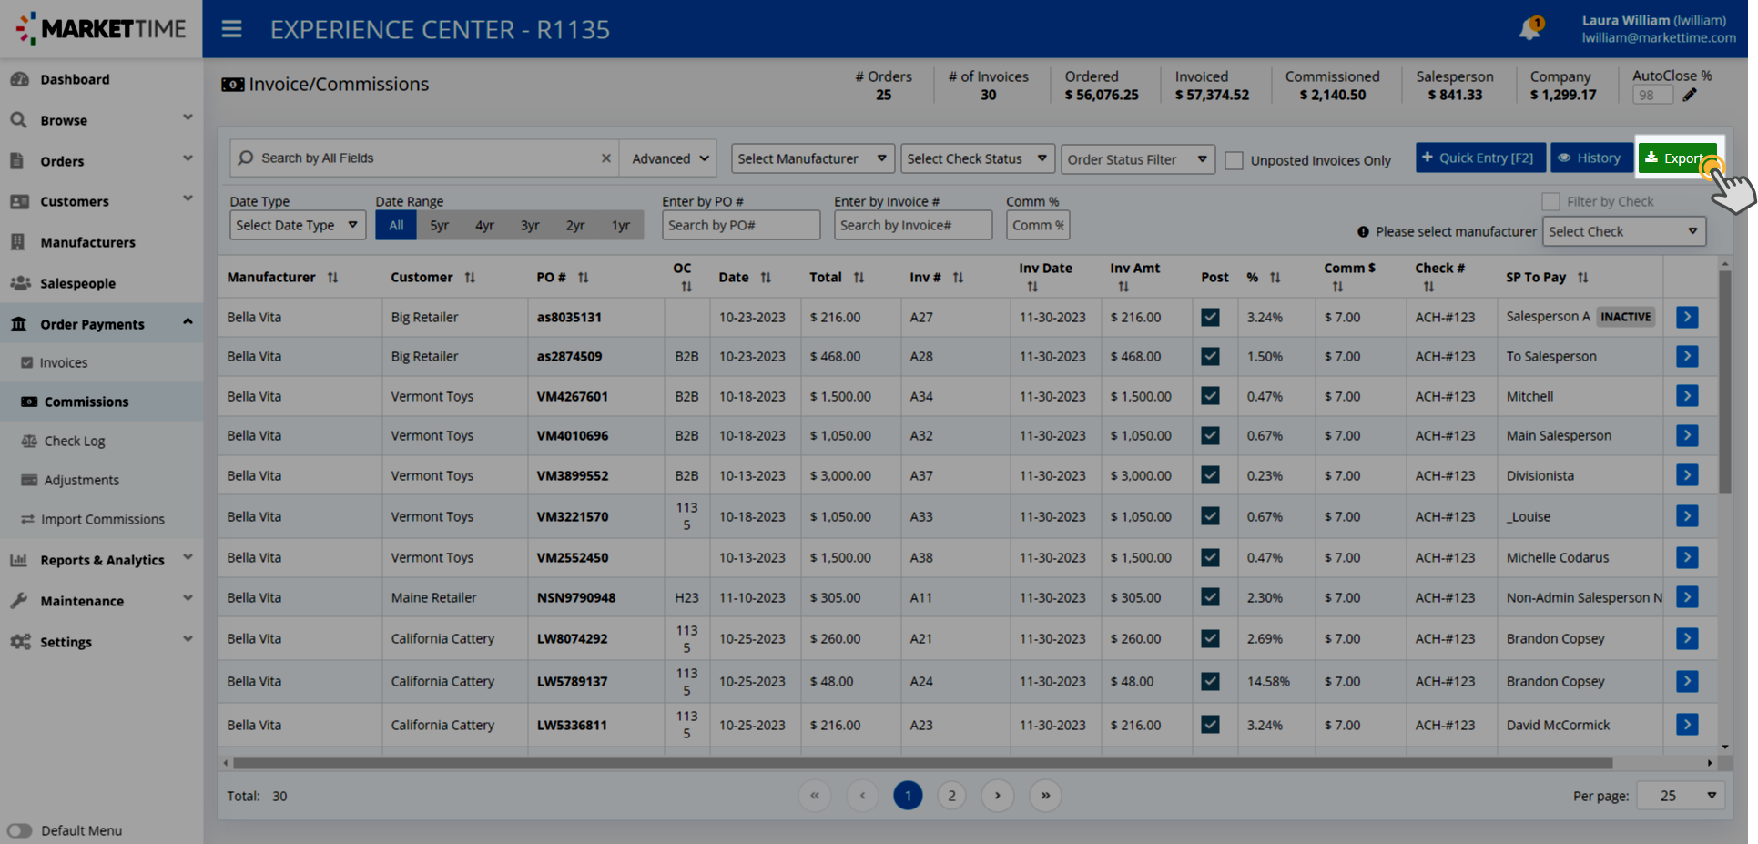This screenshot has width=1758, height=844.
Task: Uncheck Post for invoice A28
Action: (1210, 356)
